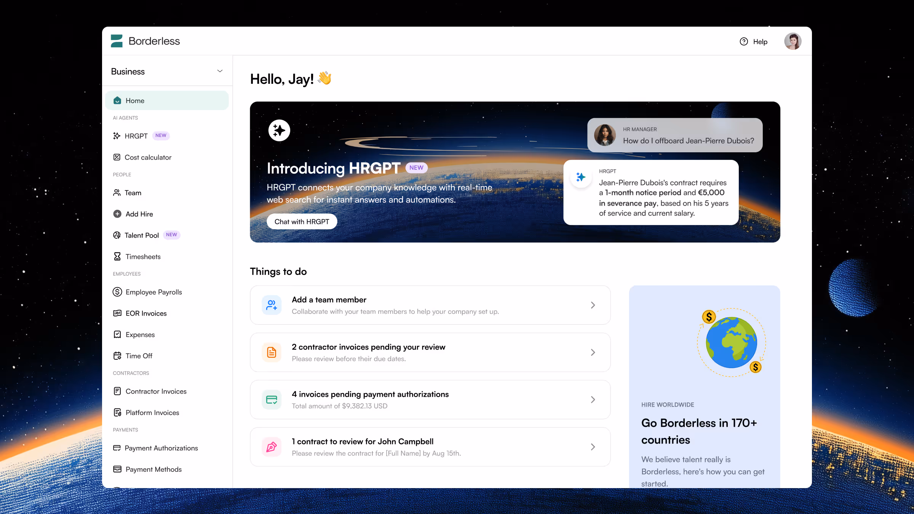Click the Help question mark icon
Image resolution: width=914 pixels, height=514 pixels.
pos(743,42)
